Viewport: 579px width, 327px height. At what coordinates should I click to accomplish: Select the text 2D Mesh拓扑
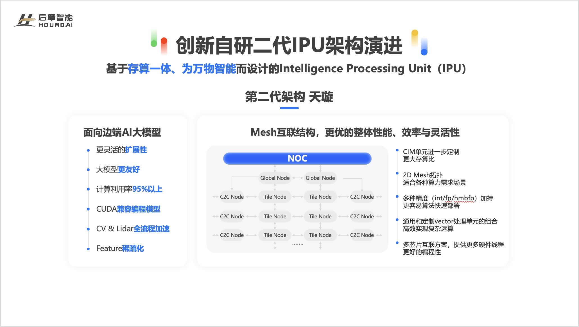pos(422,175)
